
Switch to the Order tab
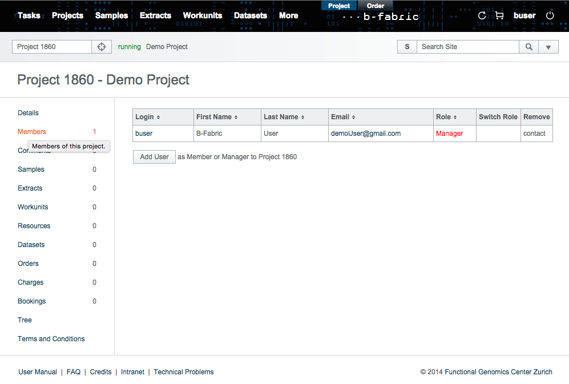(375, 6)
